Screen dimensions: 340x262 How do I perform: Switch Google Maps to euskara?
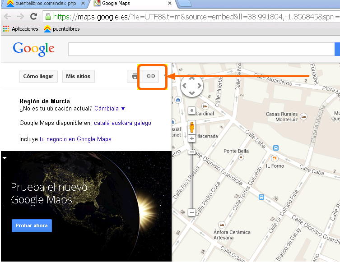tap(122, 123)
